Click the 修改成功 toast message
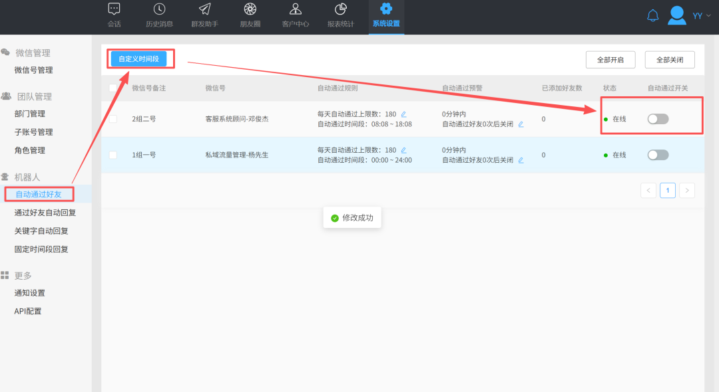Screen dimensions: 719x392 coord(352,218)
